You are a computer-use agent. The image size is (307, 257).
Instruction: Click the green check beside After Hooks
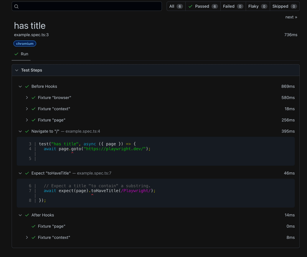click(x=27, y=215)
